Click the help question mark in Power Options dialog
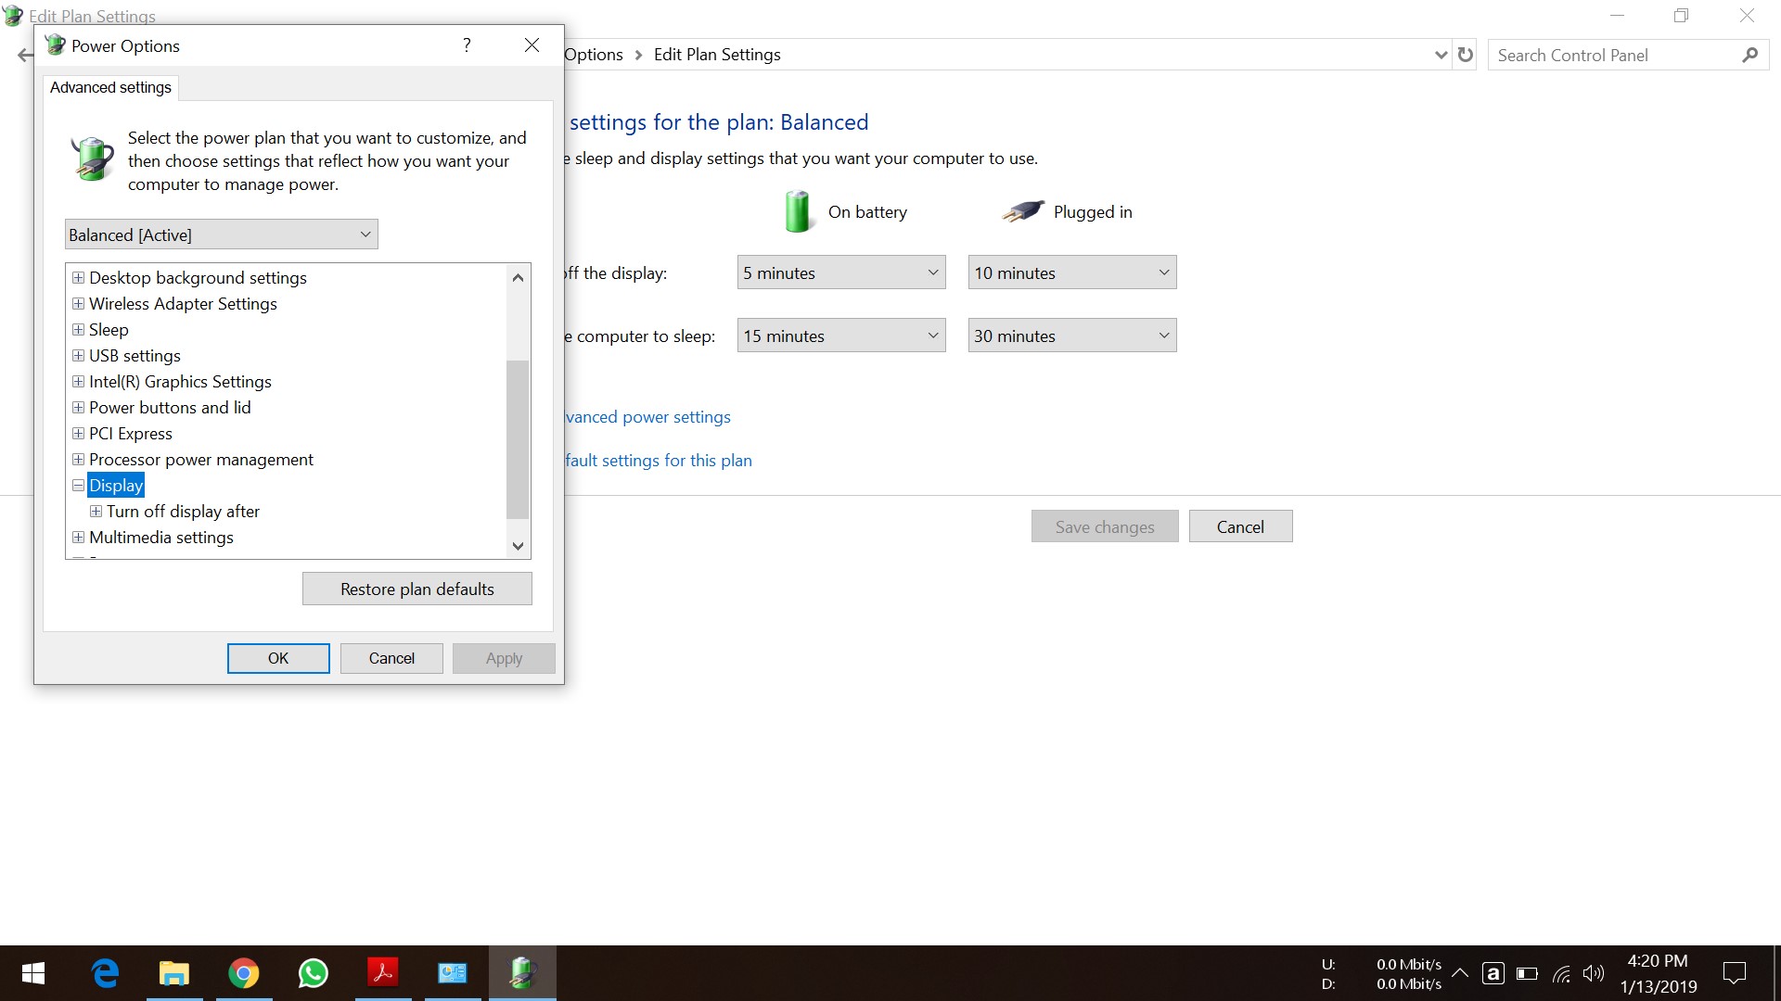The image size is (1781, 1001). (x=467, y=44)
